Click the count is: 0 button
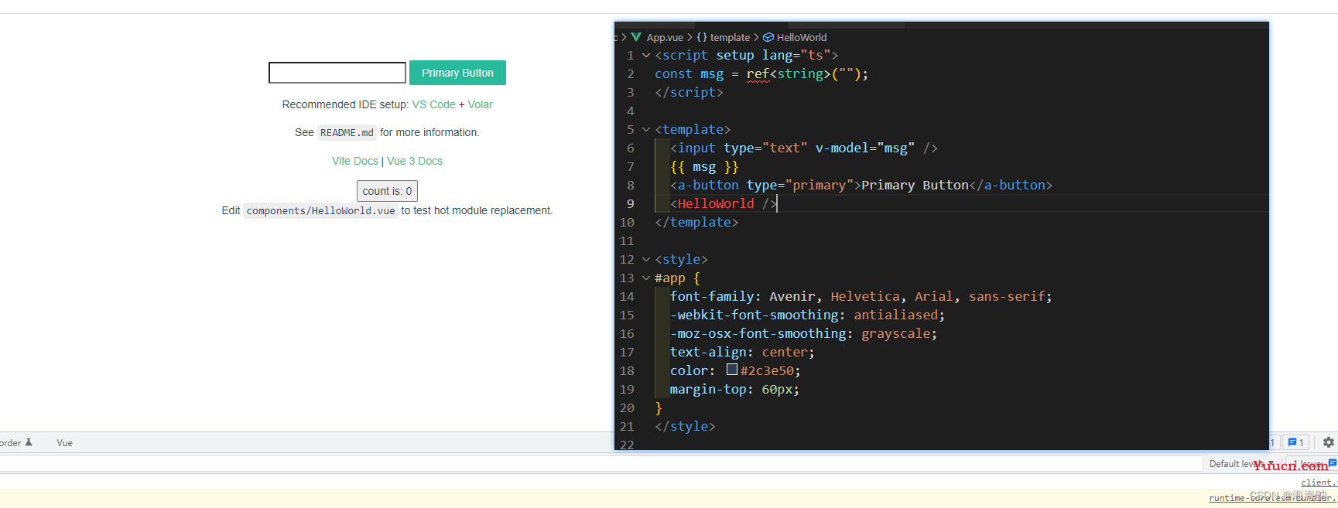 click(x=387, y=191)
